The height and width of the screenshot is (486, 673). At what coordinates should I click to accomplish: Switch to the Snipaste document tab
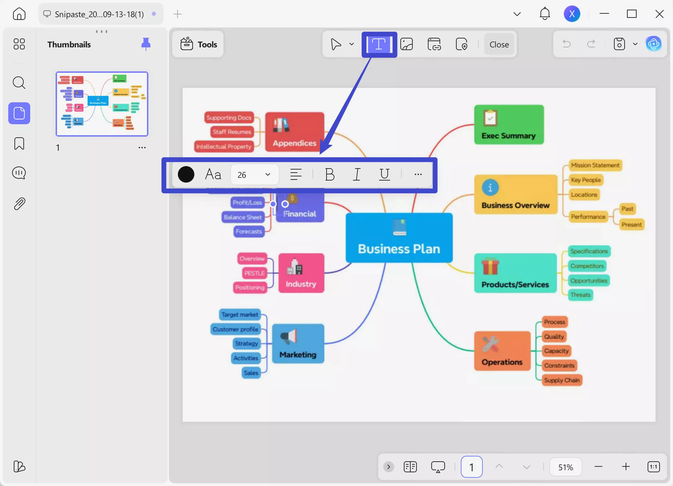click(98, 14)
